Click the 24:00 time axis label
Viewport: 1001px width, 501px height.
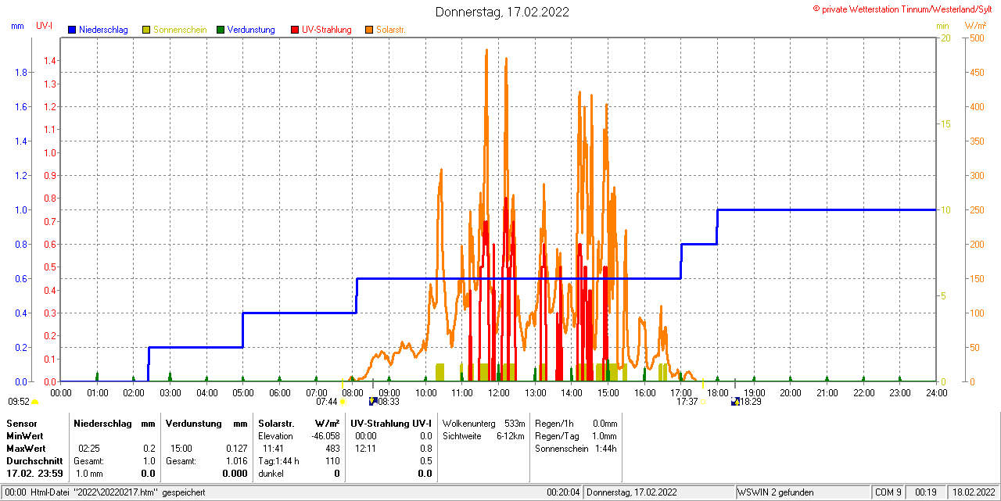(936, 392)
